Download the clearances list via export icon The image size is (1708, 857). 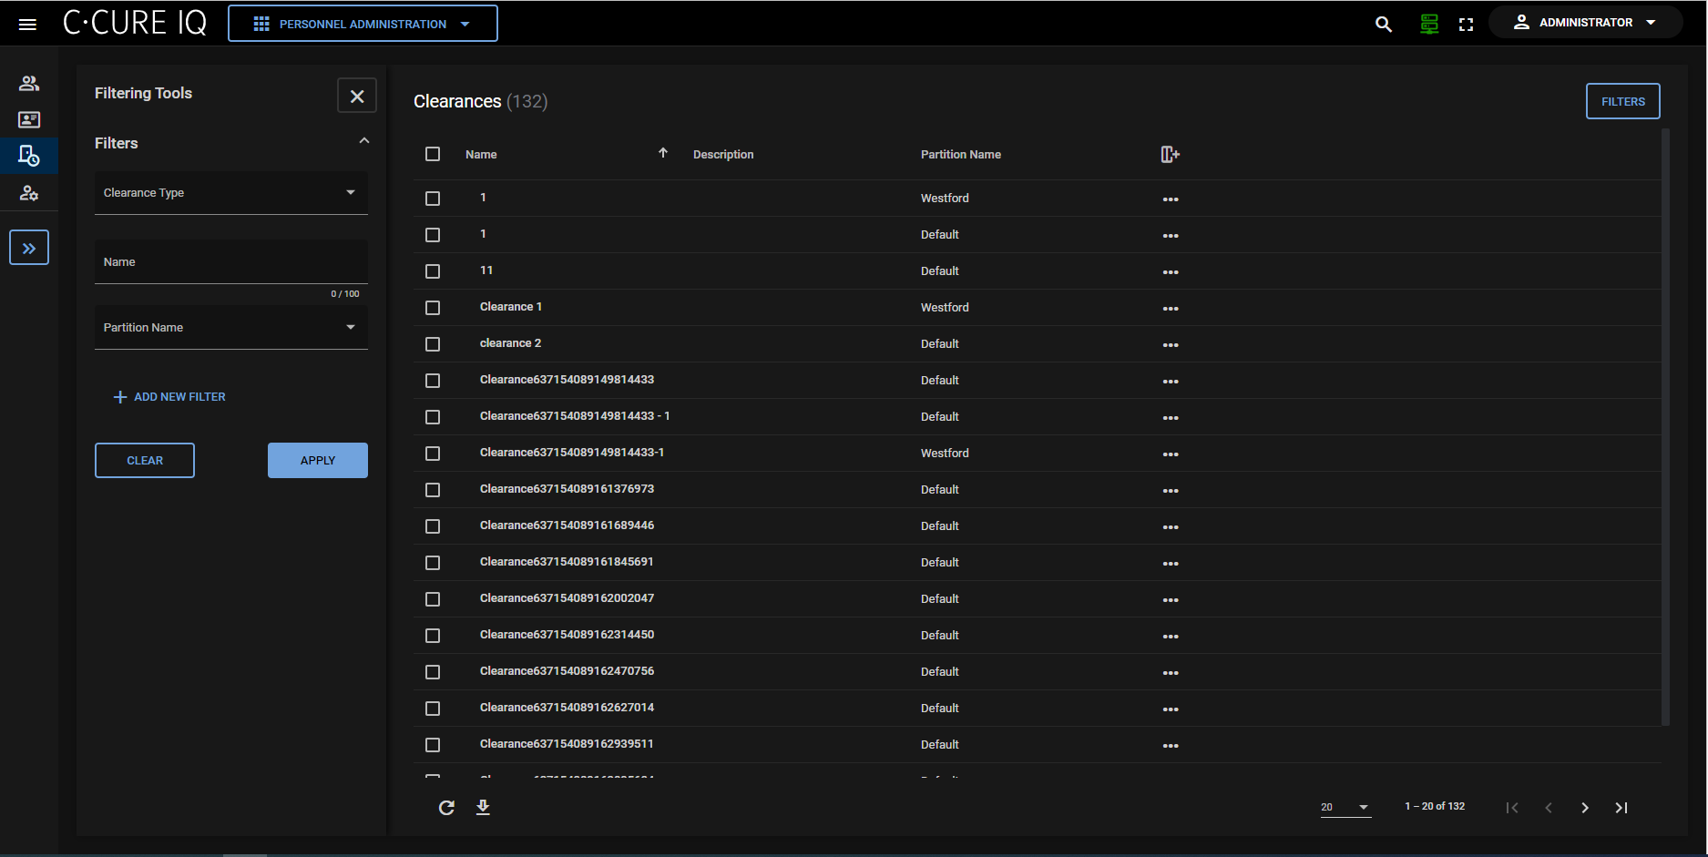click(483, 808)
